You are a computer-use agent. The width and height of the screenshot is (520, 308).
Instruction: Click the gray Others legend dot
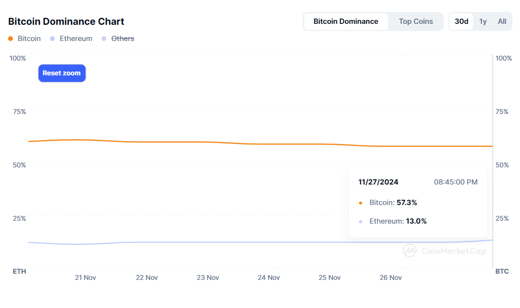[104, 39]
